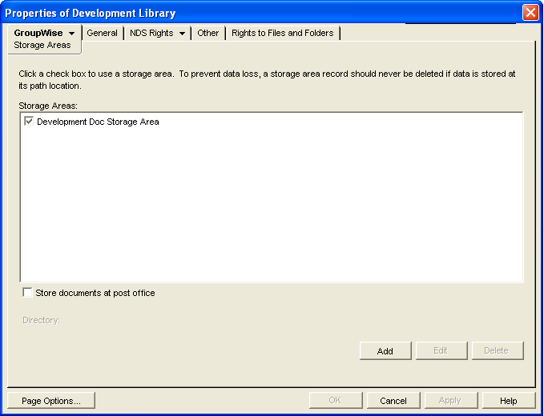
Task: Select the Storage Areas sub-page label
Action: coord(42,45)
